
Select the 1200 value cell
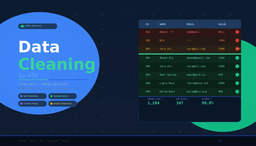point(221,58)
